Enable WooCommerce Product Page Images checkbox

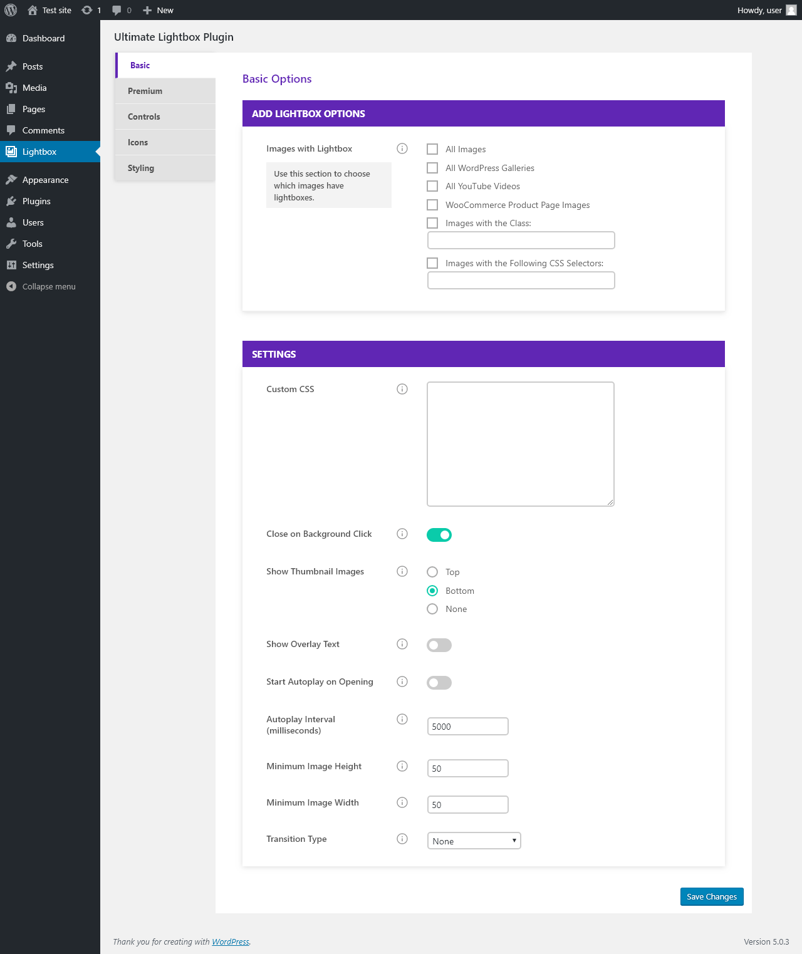(432, 205)
